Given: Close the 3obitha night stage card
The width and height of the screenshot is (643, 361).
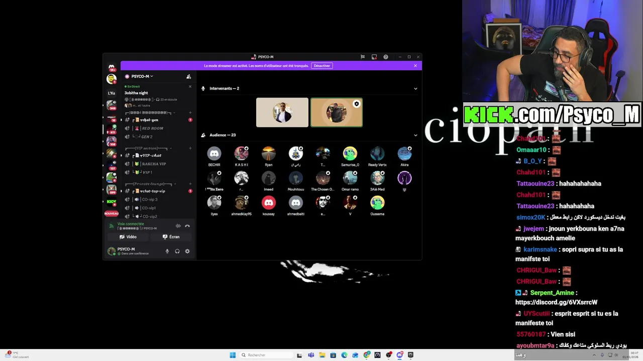Looking at the screenshot, I should point(190,87).
